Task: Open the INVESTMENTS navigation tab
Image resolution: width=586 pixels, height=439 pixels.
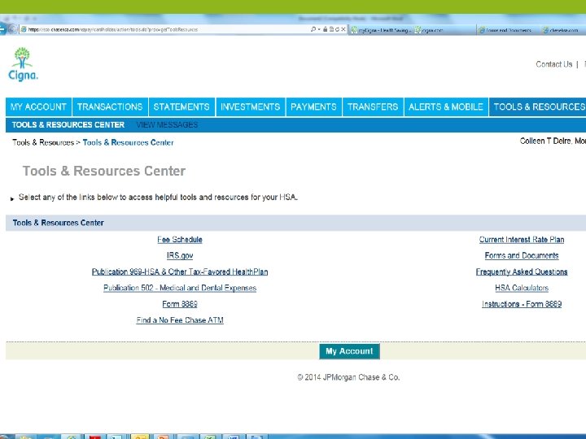Action: click(x=251, y=106)
